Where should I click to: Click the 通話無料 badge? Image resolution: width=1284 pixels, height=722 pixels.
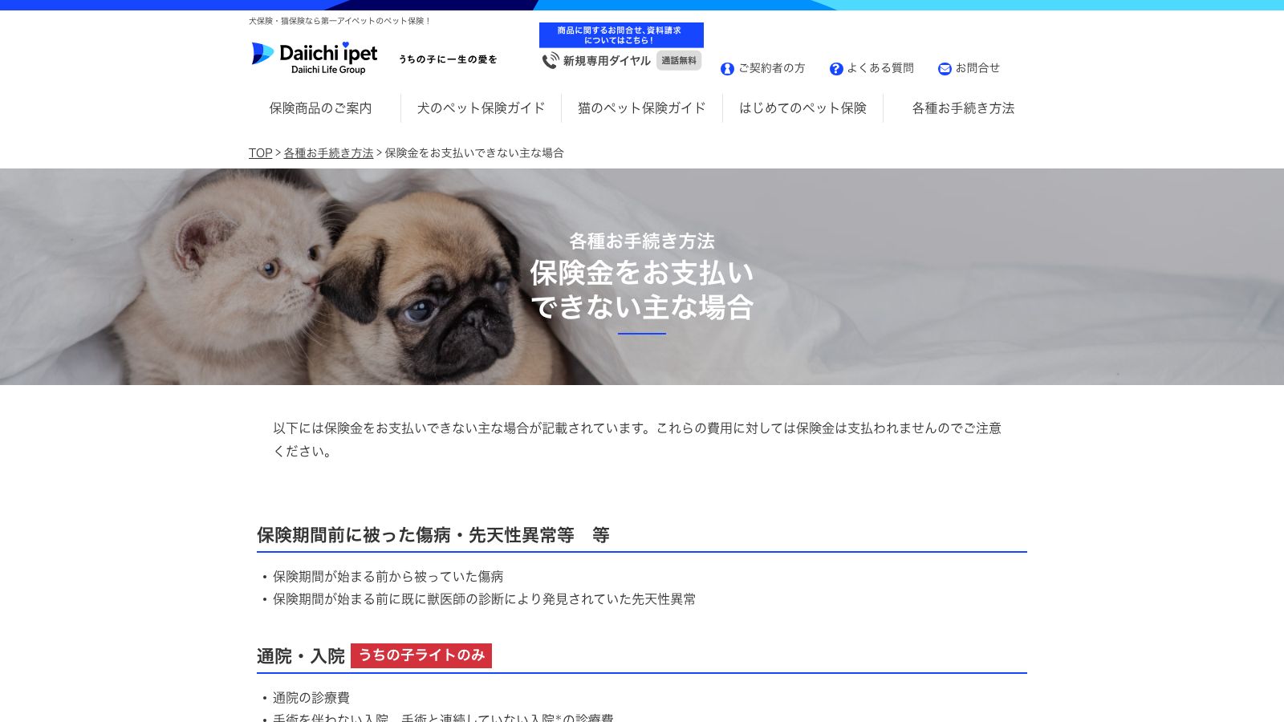pos(679,60)
